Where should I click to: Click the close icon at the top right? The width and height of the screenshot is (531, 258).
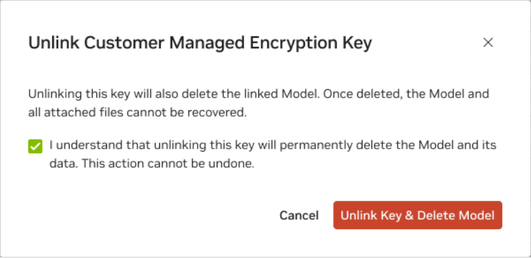[488, 43]
